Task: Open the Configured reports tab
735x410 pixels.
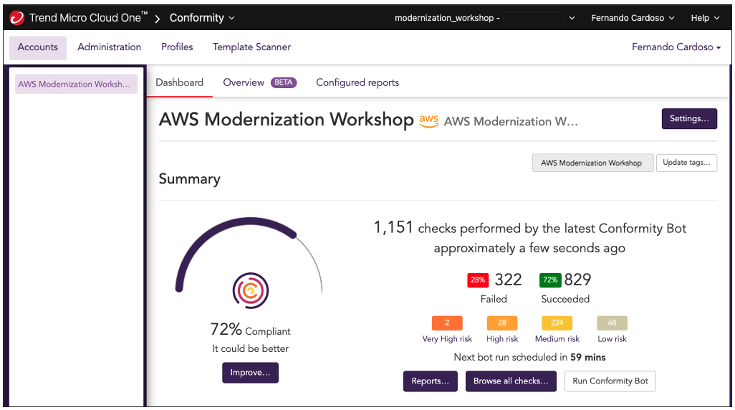Action: 357,82
